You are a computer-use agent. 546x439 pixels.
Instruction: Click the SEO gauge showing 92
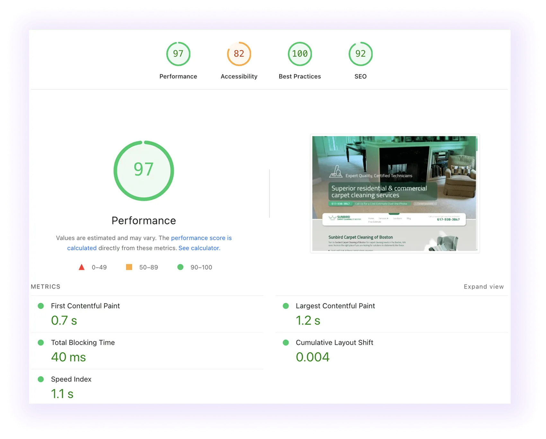click(x=360, y=54)
